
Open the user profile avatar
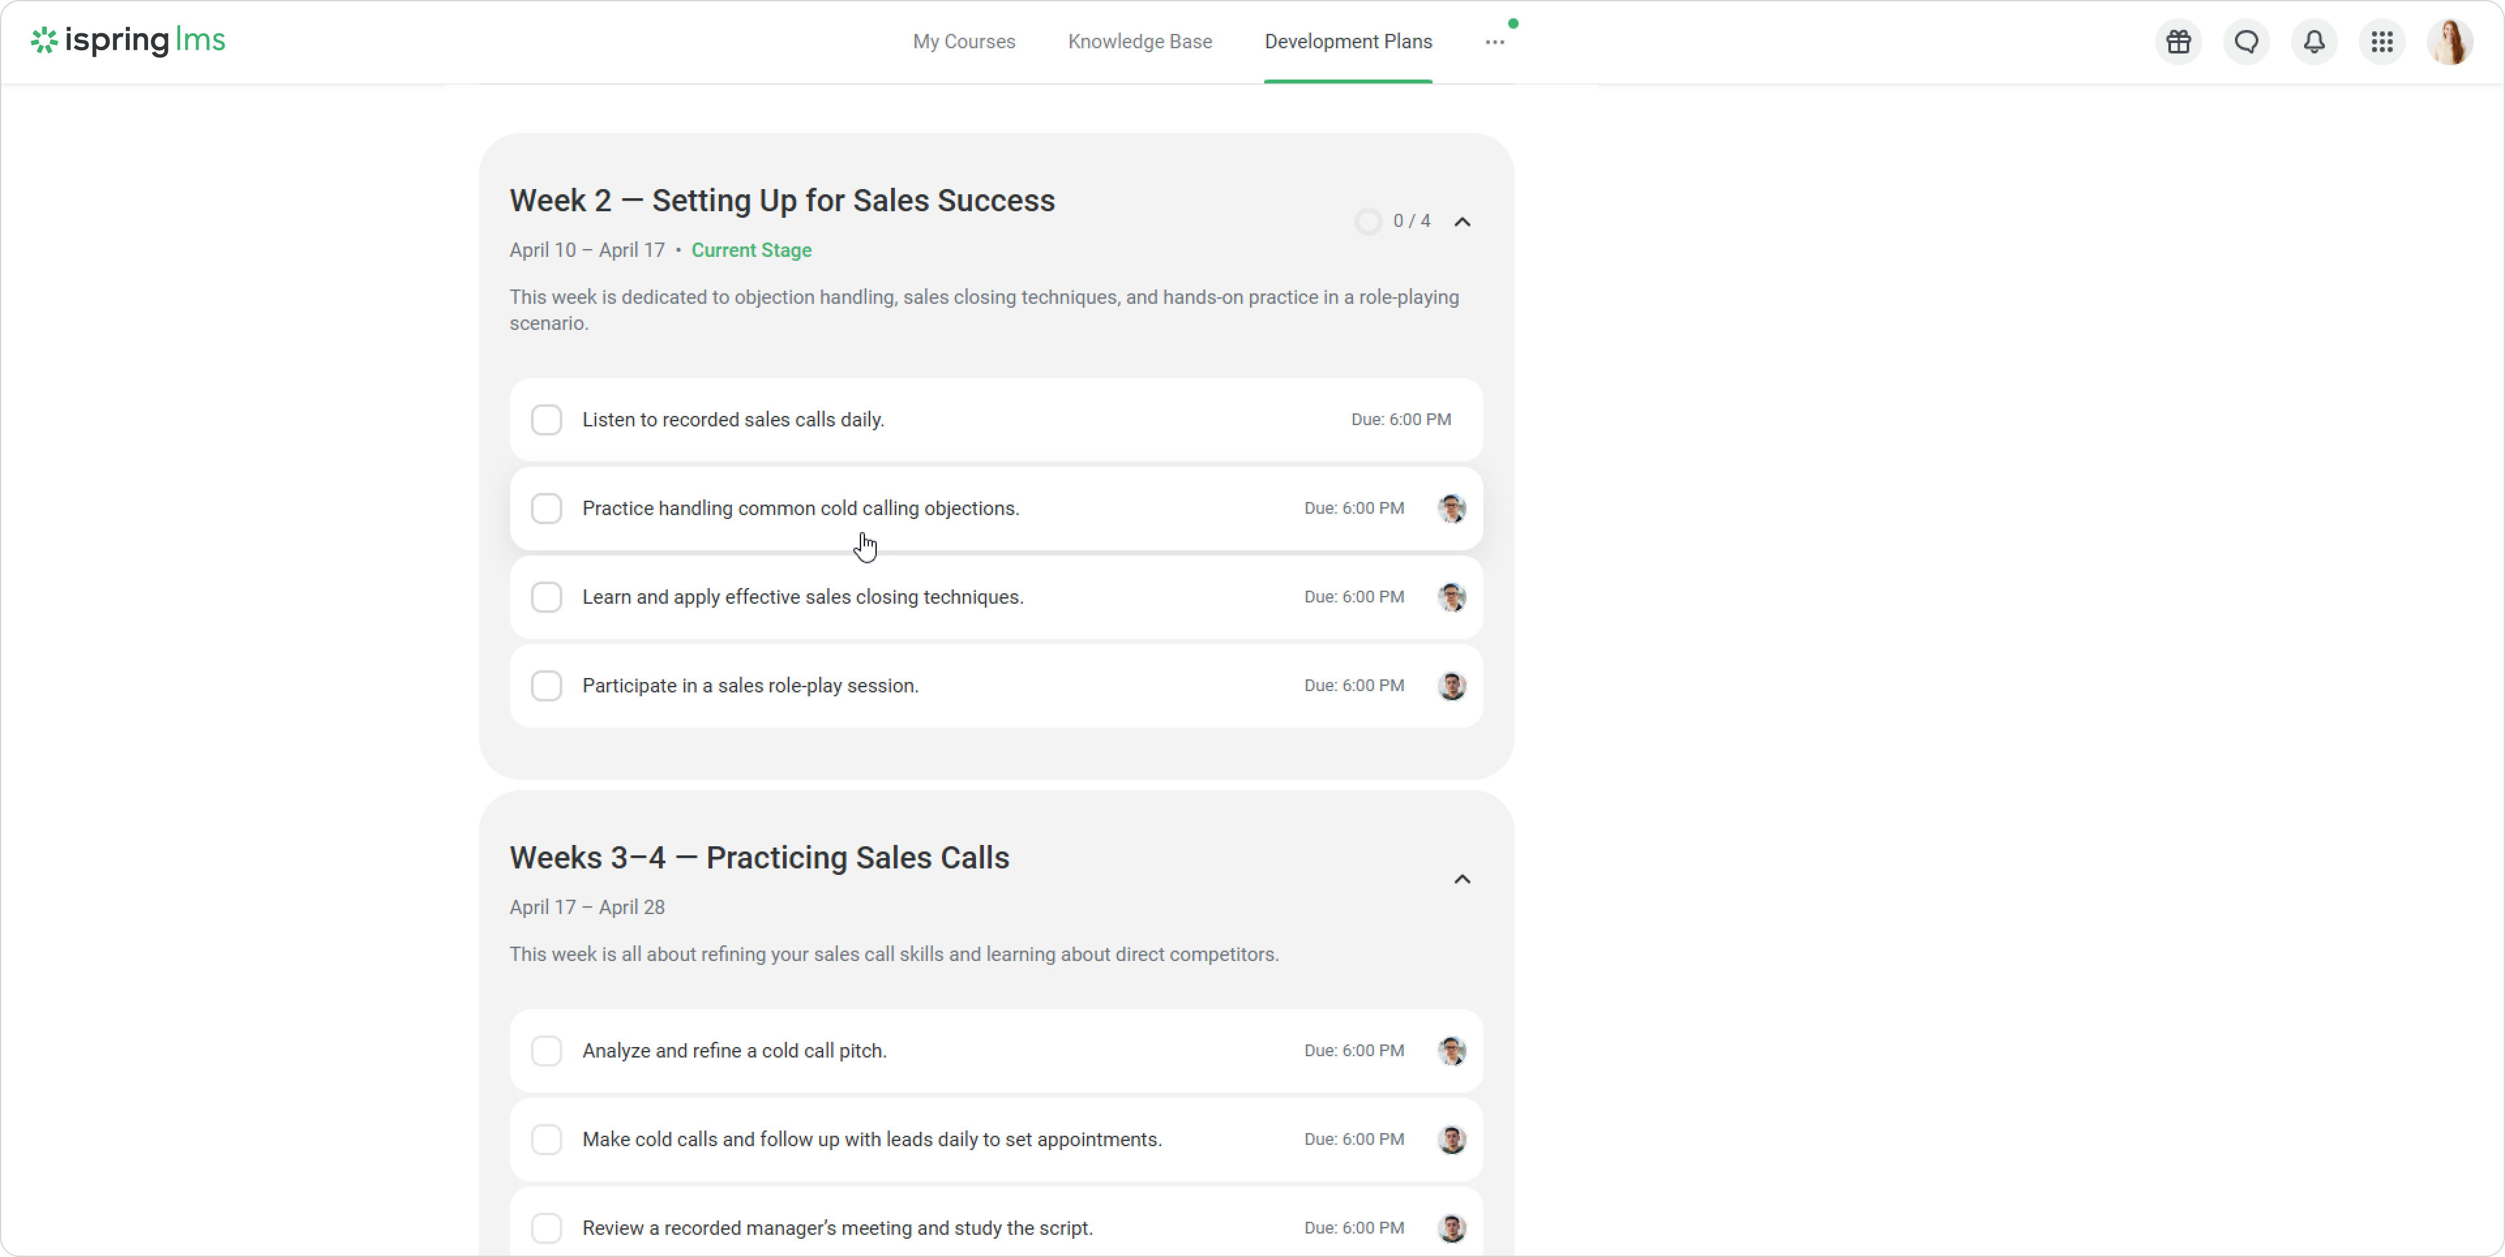tap(2450, 42)
